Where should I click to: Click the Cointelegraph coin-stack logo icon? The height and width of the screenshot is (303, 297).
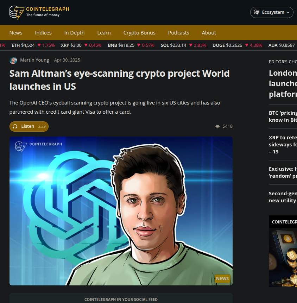(x=17, y=12)
